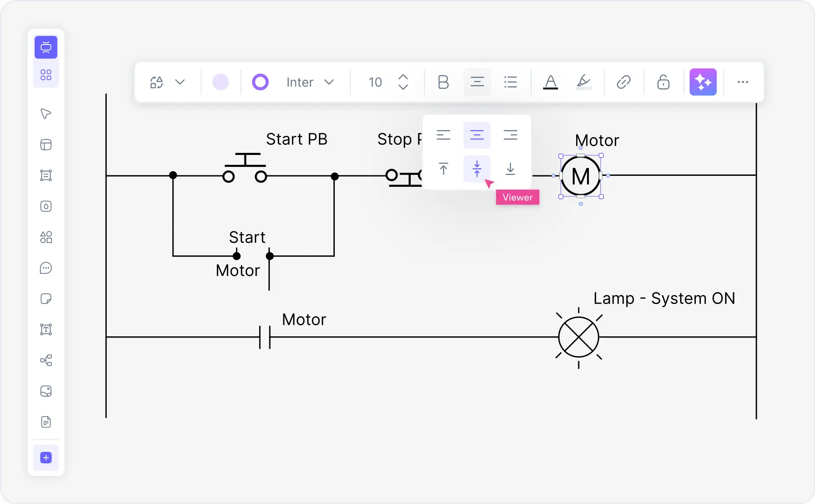Open the Inter font family dropdown
This screenshot has width=815, height=504.
[310, 82]
